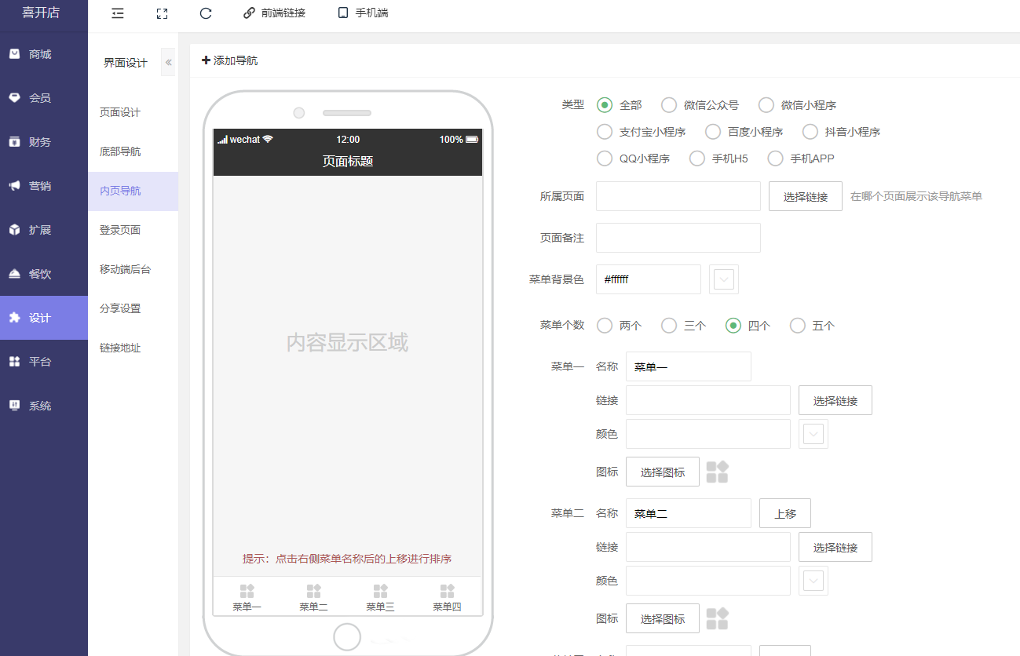Viewport: 1020px width, 656px height.
Task: Focus the 所属页面 input field
Action: [678, 196]
